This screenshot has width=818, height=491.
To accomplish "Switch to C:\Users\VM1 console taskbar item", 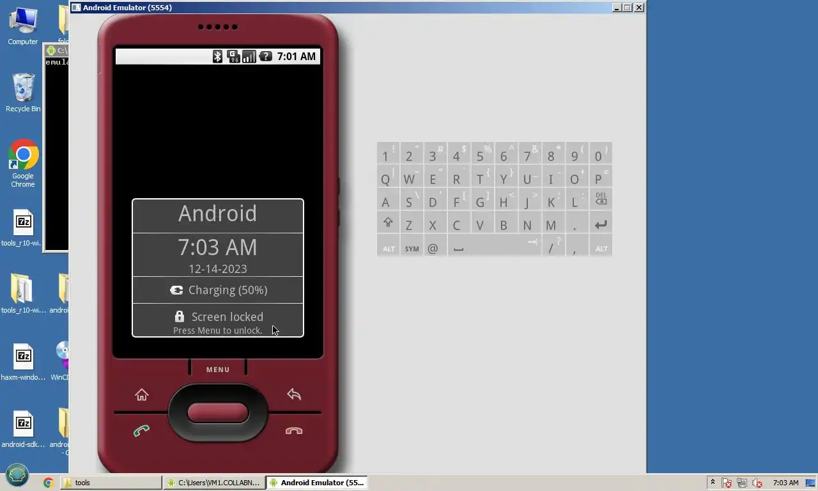I will pos(214,483).
